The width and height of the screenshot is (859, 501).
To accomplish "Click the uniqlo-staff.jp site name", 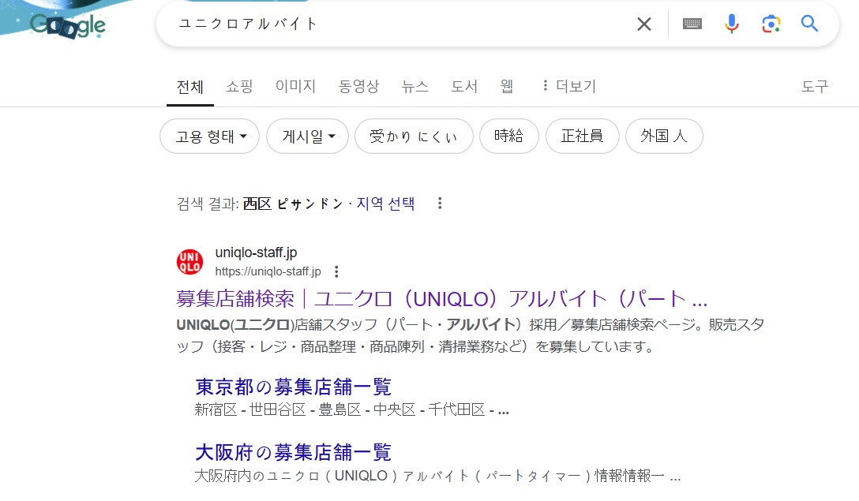I will click(256, 252).
